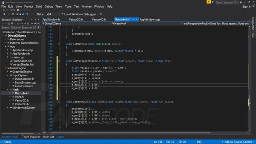Open Solution Explorer window options arrow
The width and height of the screenshot is (256, 144).
click(x=32, y=20)
